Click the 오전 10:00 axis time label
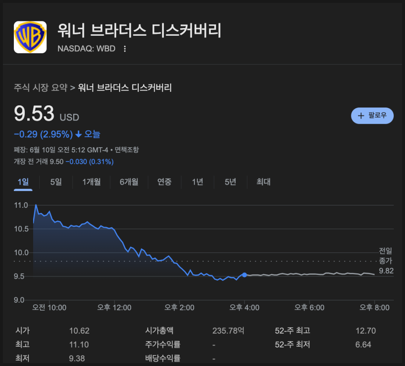The image size is (405, 366). coord(49,308)
